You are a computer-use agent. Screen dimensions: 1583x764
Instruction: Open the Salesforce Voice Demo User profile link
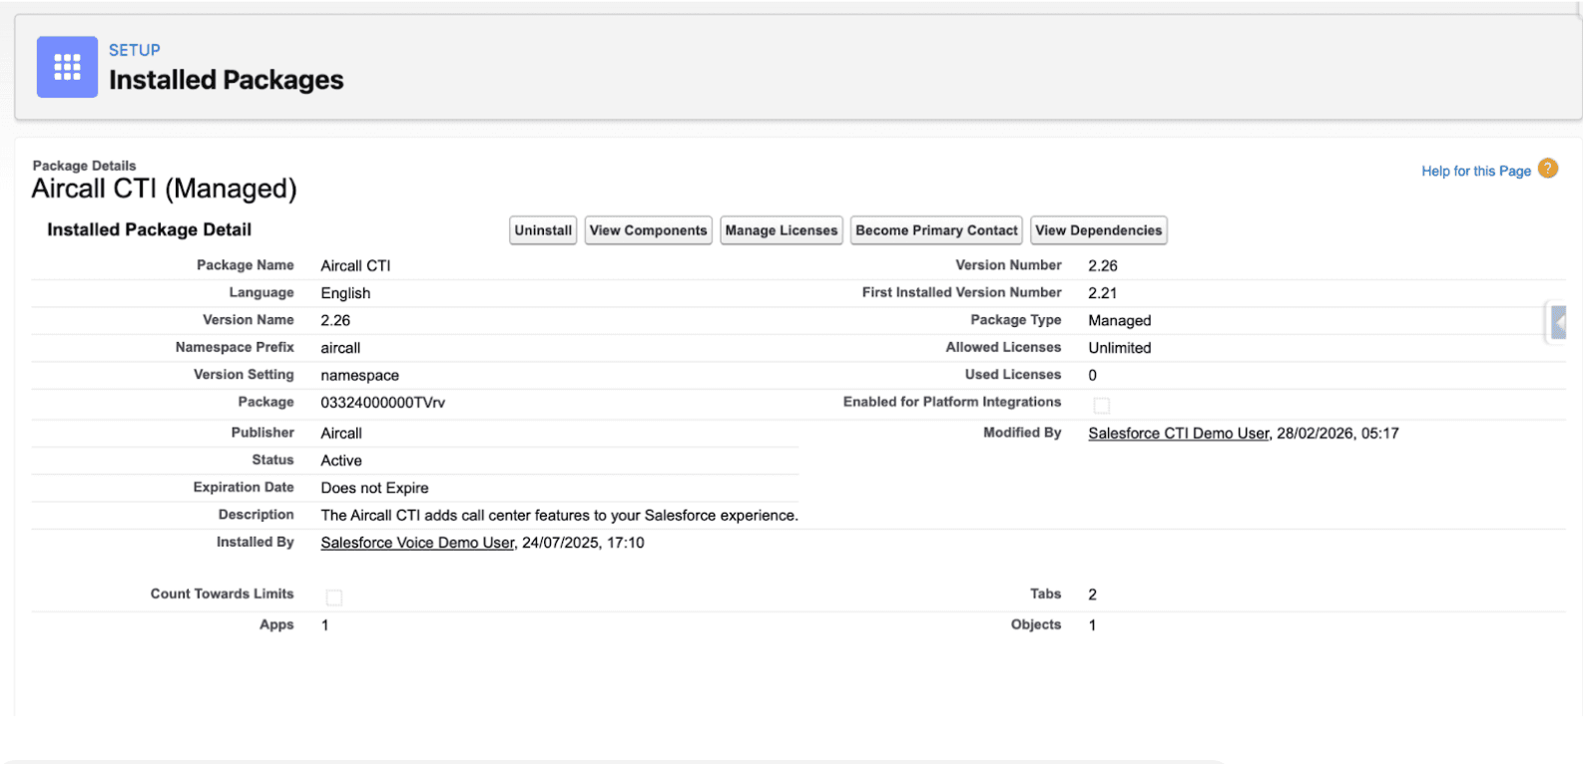417,544
